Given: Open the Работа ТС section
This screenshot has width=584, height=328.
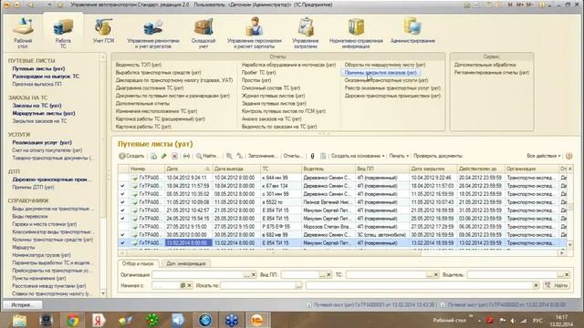Looking at the screenshot, I should (x=63, y=33).
